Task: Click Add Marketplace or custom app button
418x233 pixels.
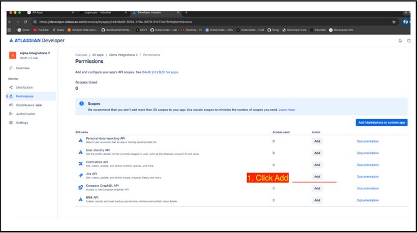Action: coord(381,123)
